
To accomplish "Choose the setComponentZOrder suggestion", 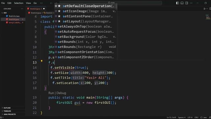I will pyautogui.click(x=86, y=57).
